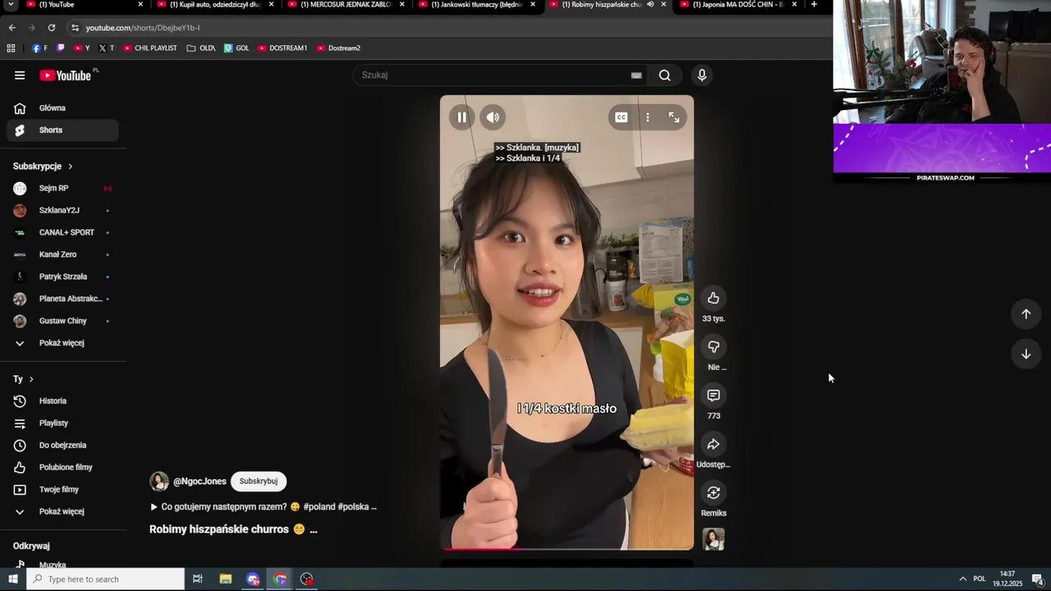Dislike the Short with thumbs down
Screen dimensions: 1051x591
714,347
